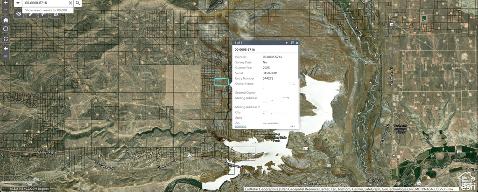Viewport: 478px width, 192px height.
Task: Clear the parcel search text
Action: (70, 3)
